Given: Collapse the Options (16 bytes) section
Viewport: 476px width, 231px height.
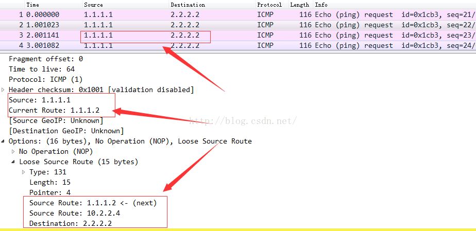Looking at the screenshot, I should coord(3,141).
